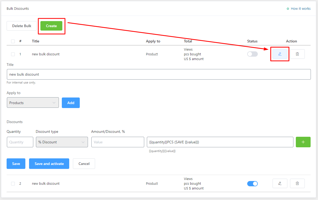
Task: Edit the second bulk discount via pencil icon
Action: [280, 183]
